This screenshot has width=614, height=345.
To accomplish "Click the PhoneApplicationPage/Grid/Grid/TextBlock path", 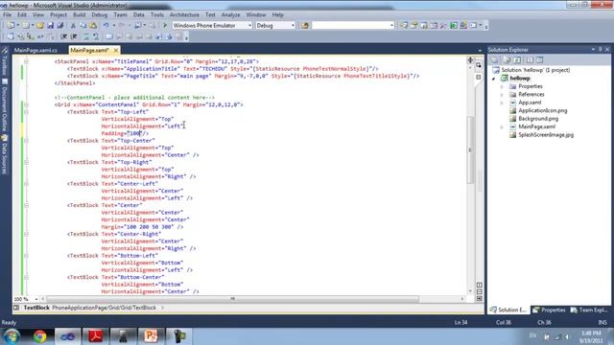I will pyautogui.click(x=105, y=308).
